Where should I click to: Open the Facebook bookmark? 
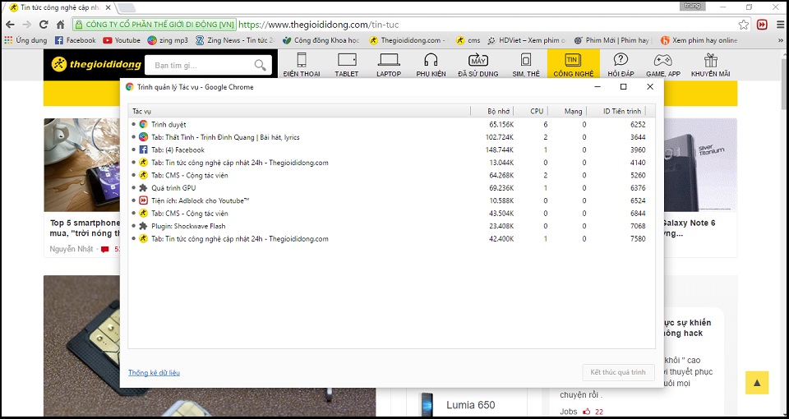click(x=75, y=40)
